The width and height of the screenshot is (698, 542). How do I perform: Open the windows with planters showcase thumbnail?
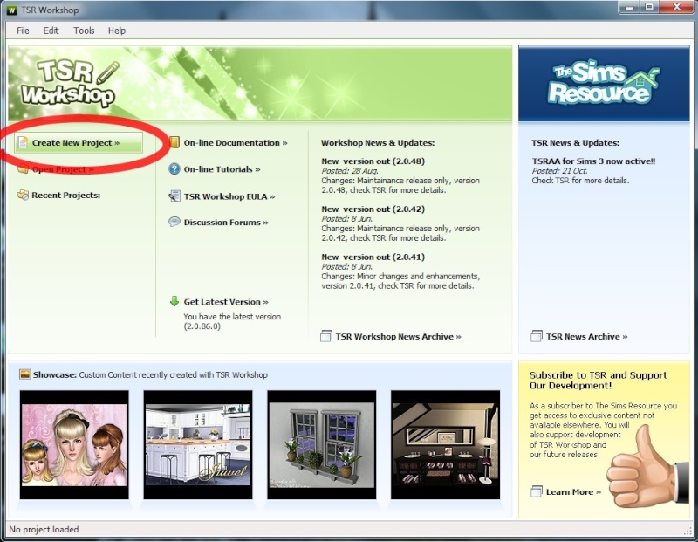[x=321, y=444]
